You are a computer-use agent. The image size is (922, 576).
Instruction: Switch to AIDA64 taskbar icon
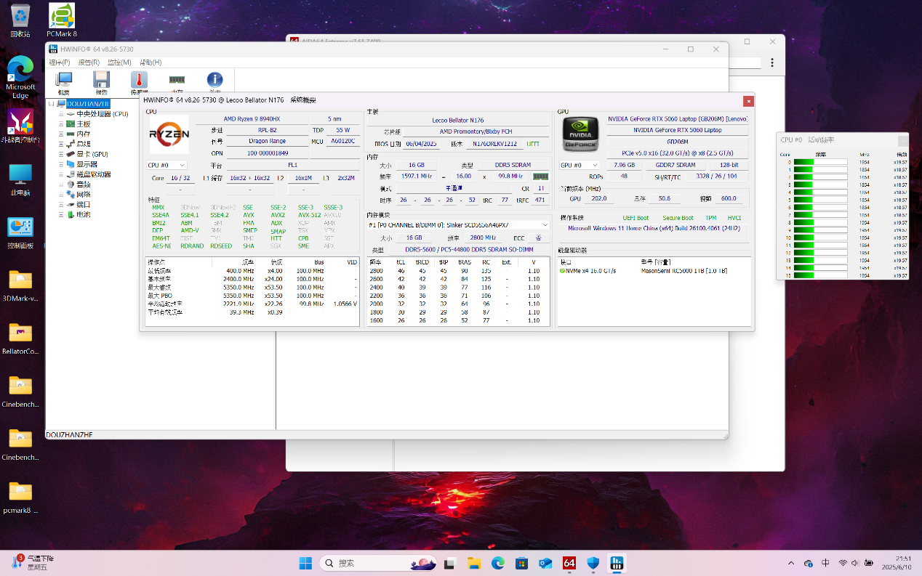pyautogui.click(x=569, y=563)
